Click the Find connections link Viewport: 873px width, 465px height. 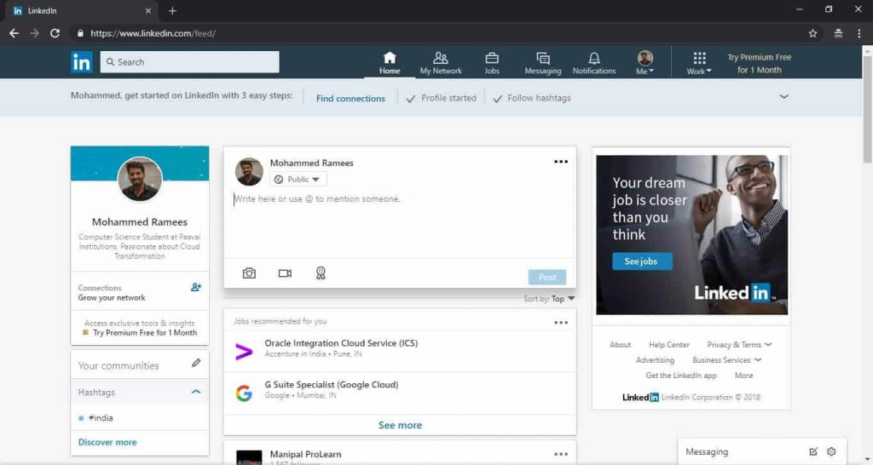[x=350, y=99]
